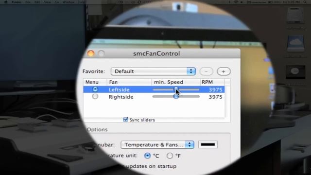Image resolution: width=311 pixels, height=175 pixels.
Task: Open the Apple menu
Action: coord(6,2)
